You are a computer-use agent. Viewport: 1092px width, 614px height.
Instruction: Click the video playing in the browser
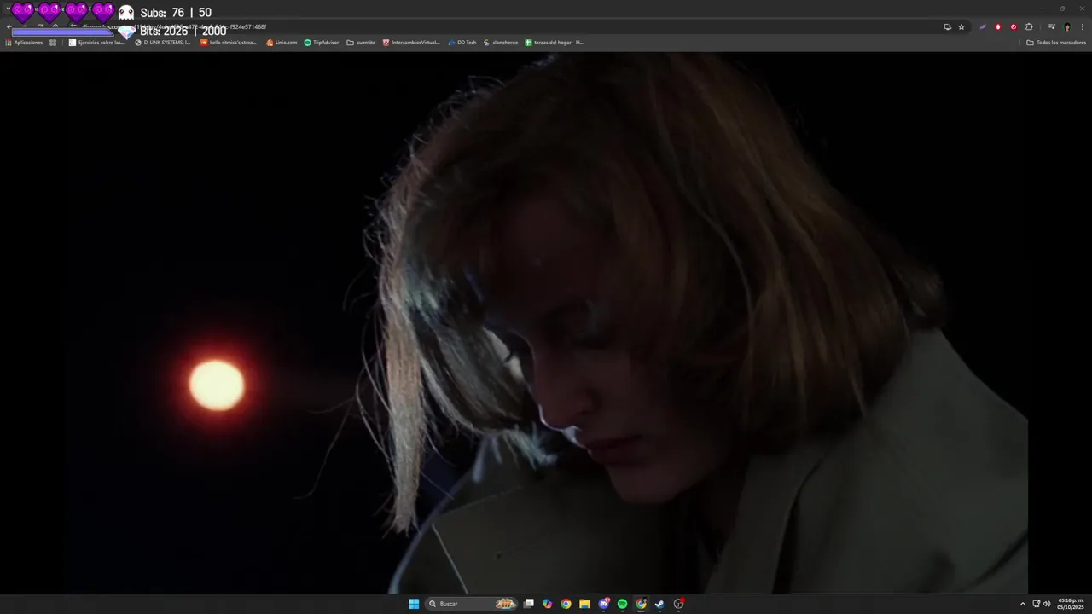546,322
